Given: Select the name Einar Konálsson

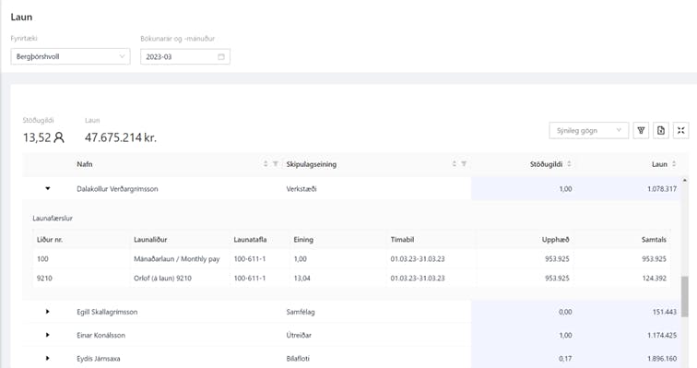Looking at the screenshot, I should (100, 335).
